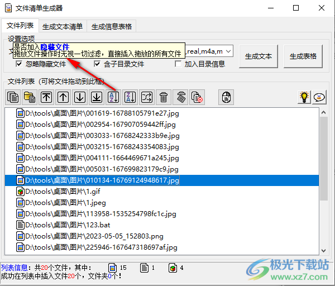This screenshot has width=335, height=286.
Task: Click the file icon beside 1.gif
Action: [20, 192]
